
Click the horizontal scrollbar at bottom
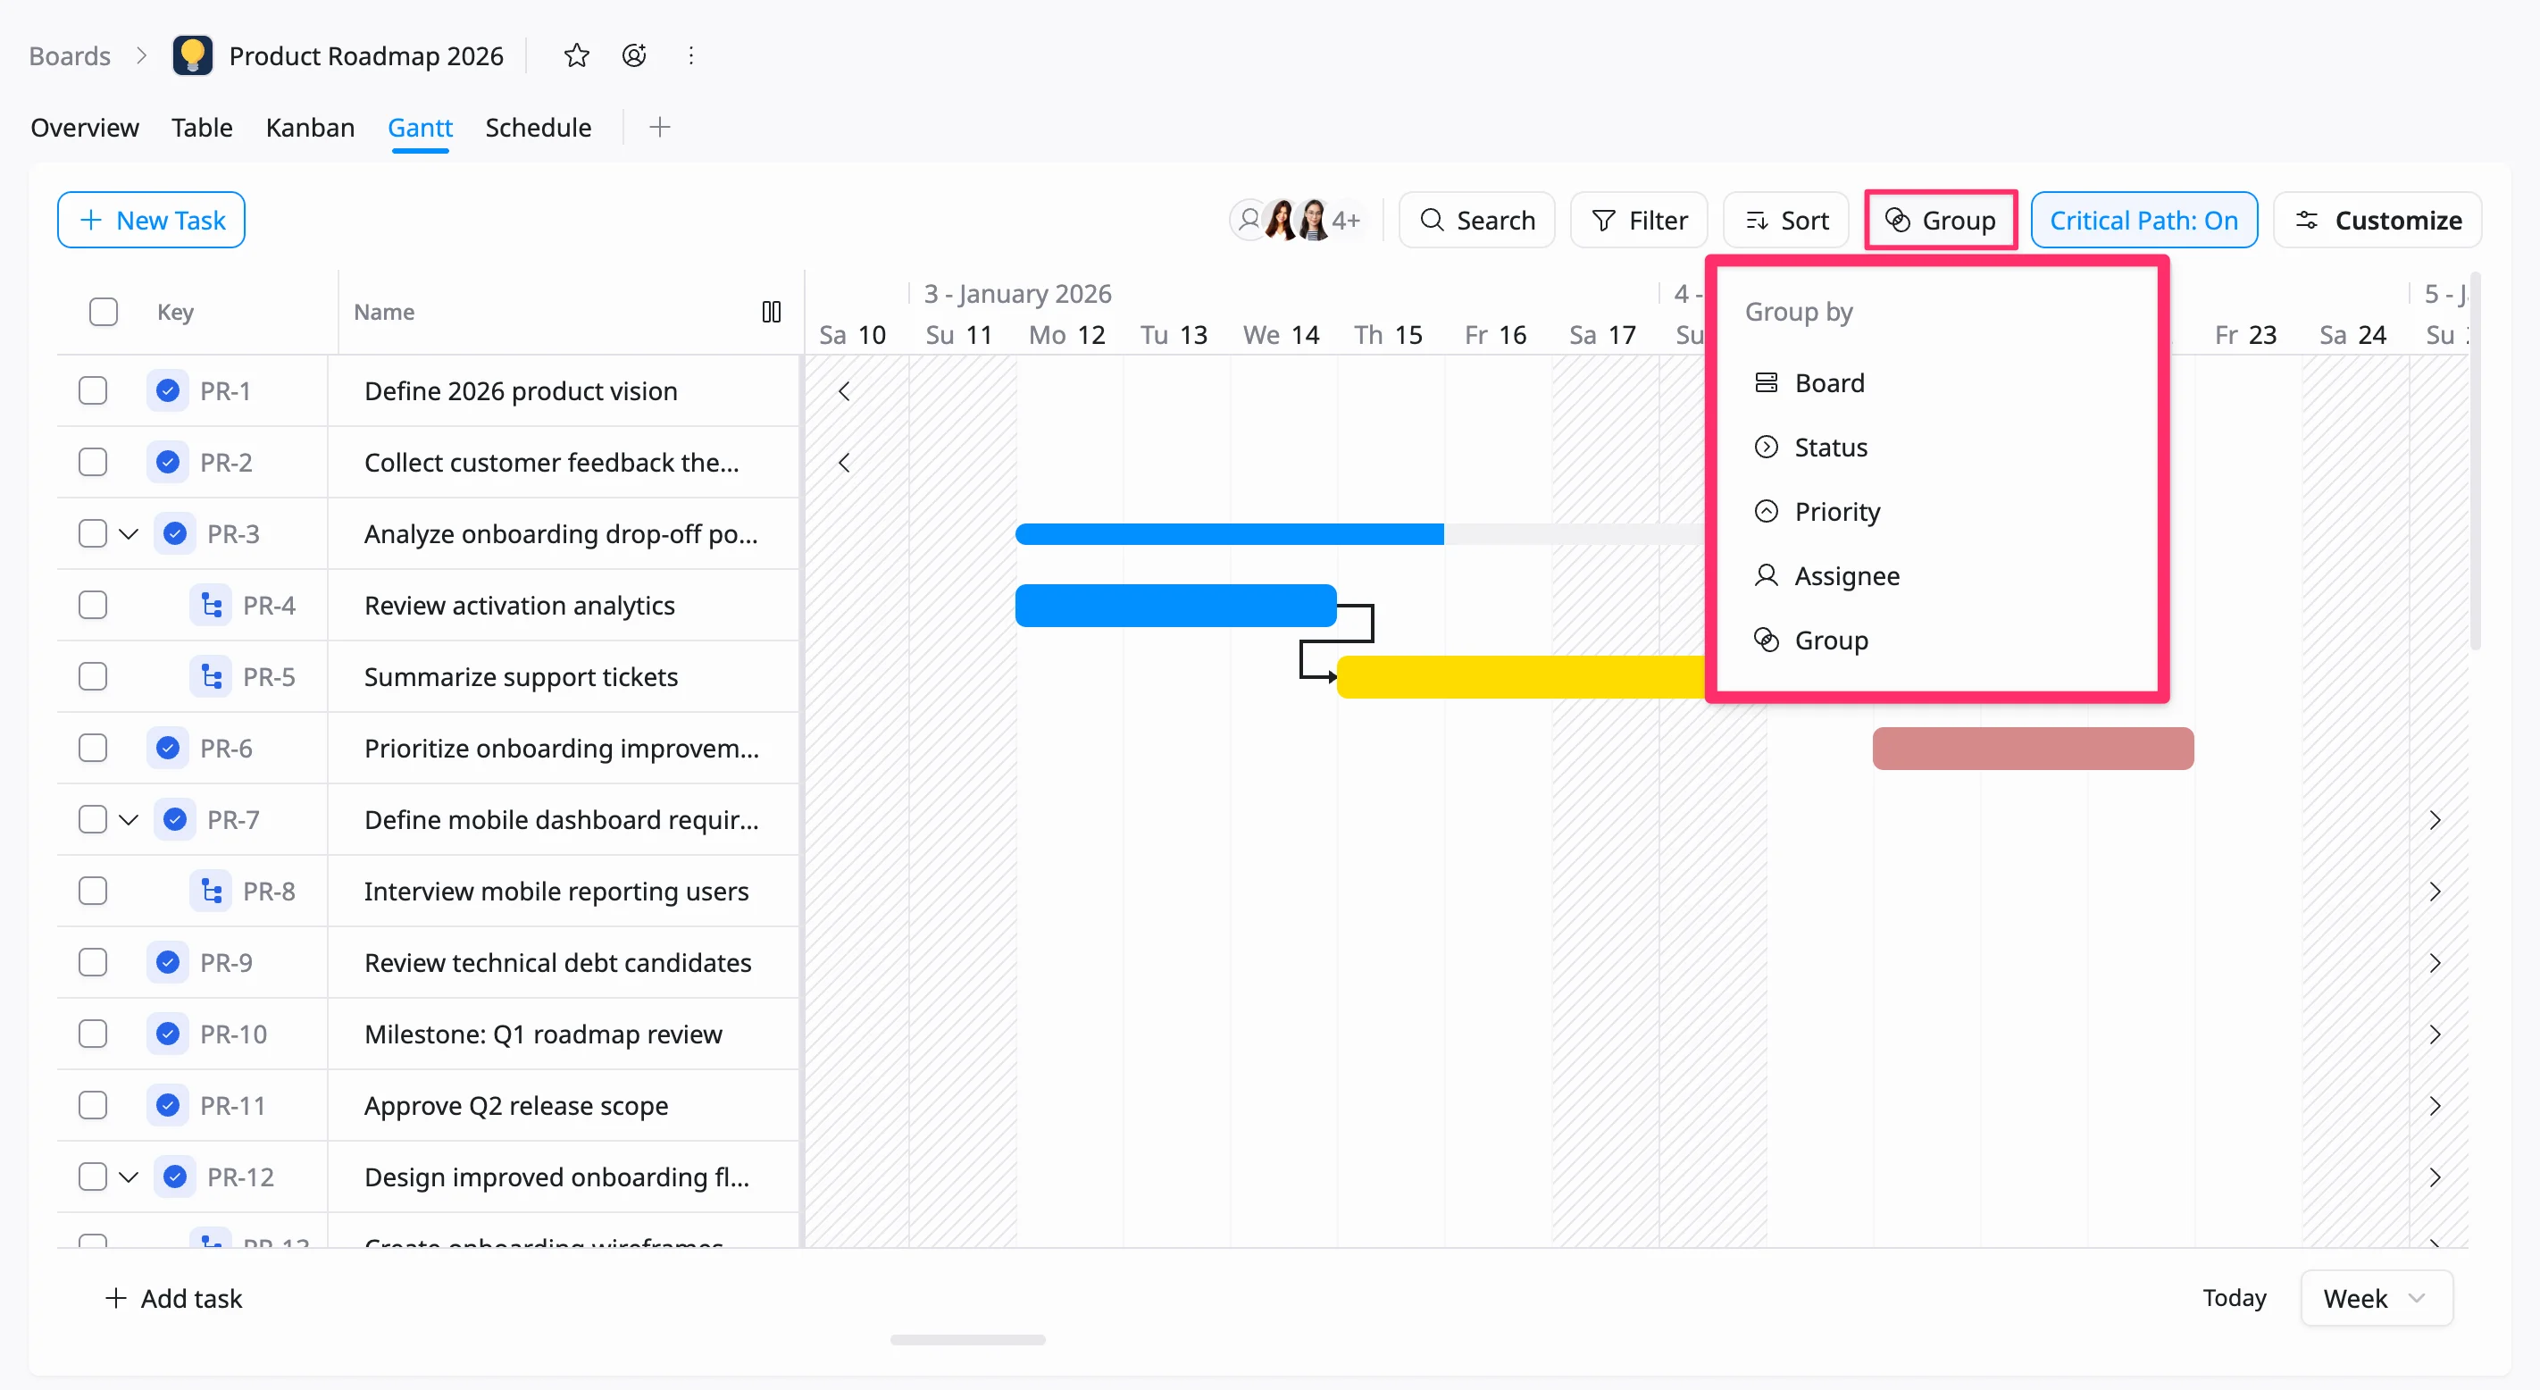(x=967, y=1340)
